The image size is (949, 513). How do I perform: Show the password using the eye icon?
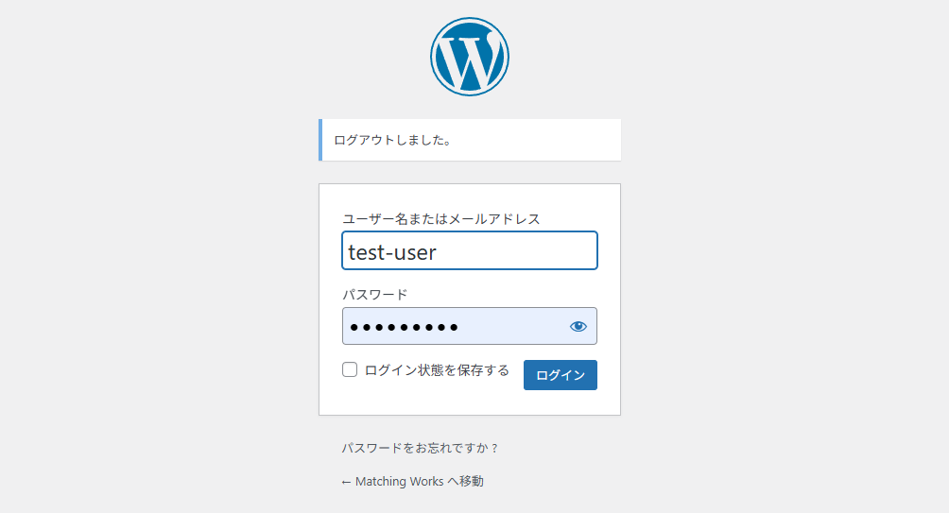pos(578,327)
